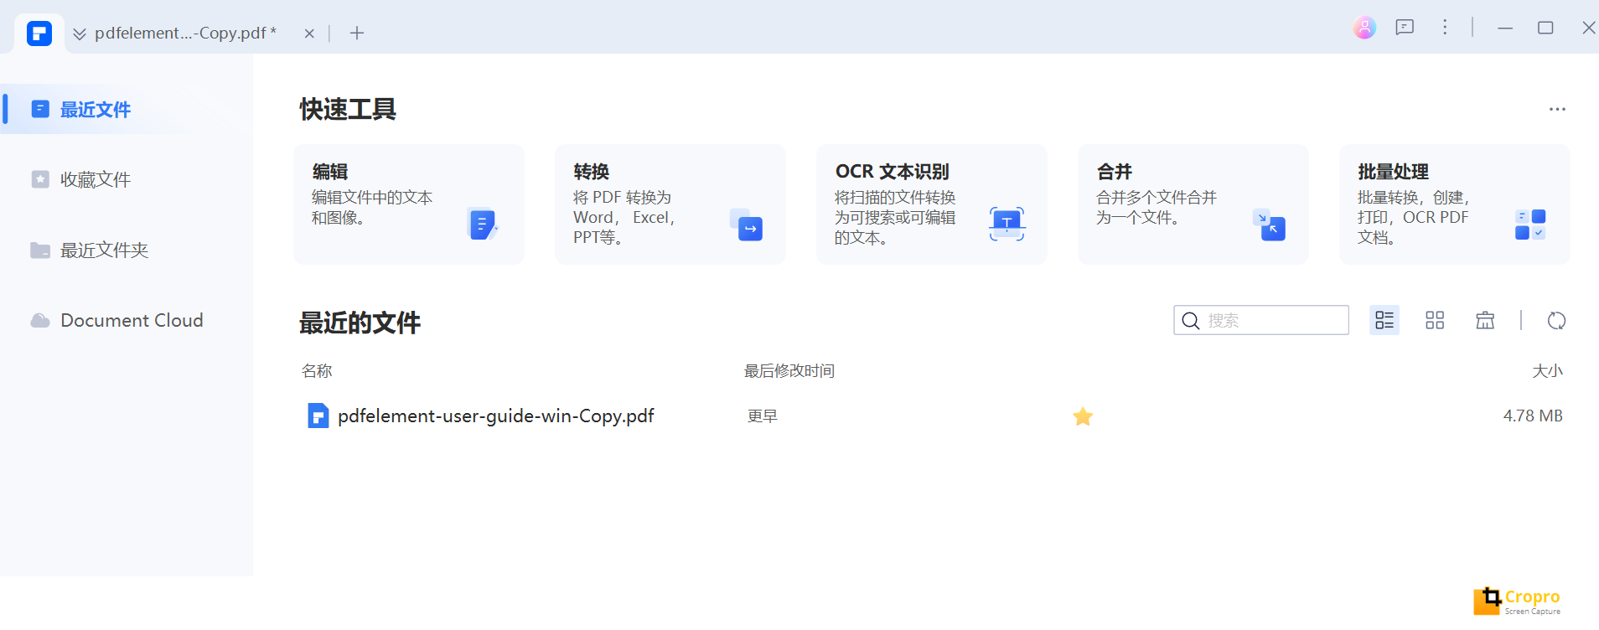Open the 编辑 quick tool card
The width and height of the screenshot is (1599, 630).
pos(409,204)
